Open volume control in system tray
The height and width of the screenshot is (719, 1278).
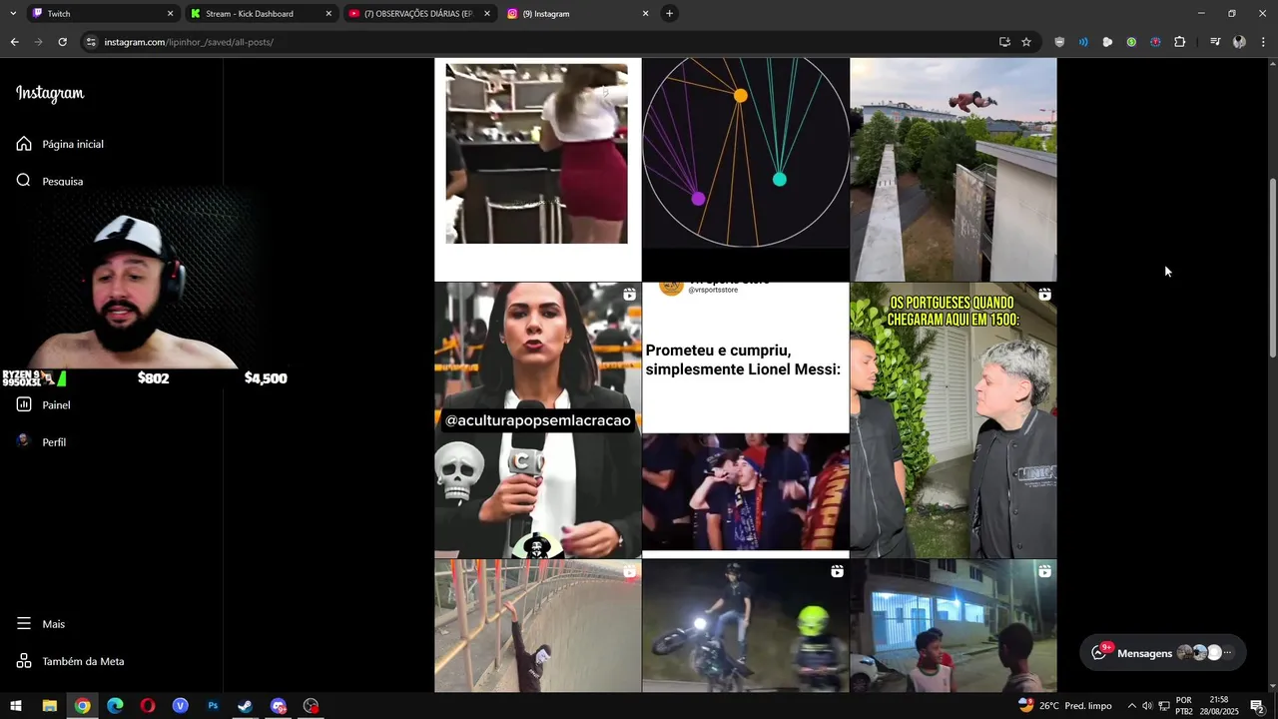[1147, 706]
